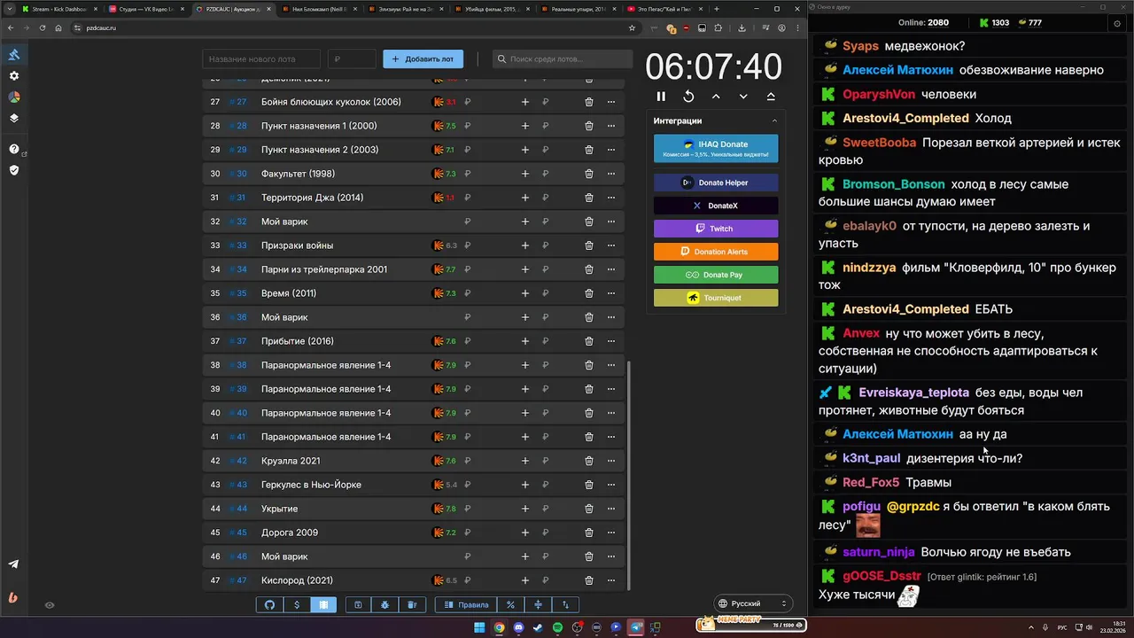Open more options for Прибытие (2016)

[x=611, y=341]
